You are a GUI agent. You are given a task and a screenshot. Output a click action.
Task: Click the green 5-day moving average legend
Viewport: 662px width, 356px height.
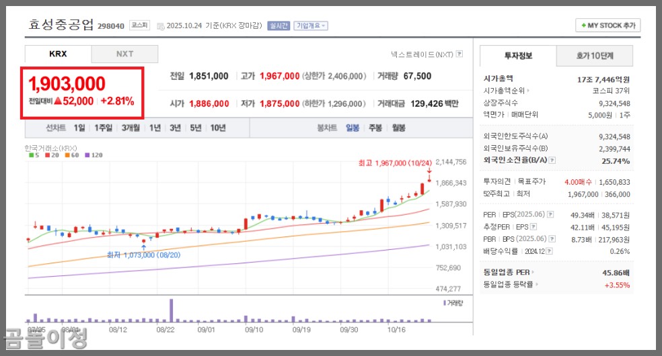[x=34, y=155]
